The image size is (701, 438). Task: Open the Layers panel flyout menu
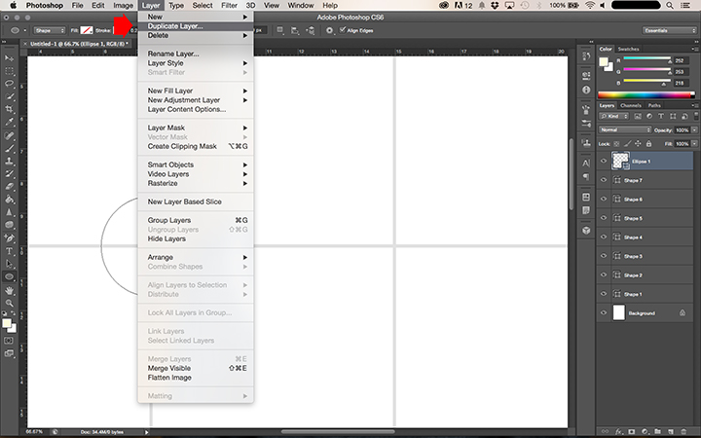coord(695,105)
